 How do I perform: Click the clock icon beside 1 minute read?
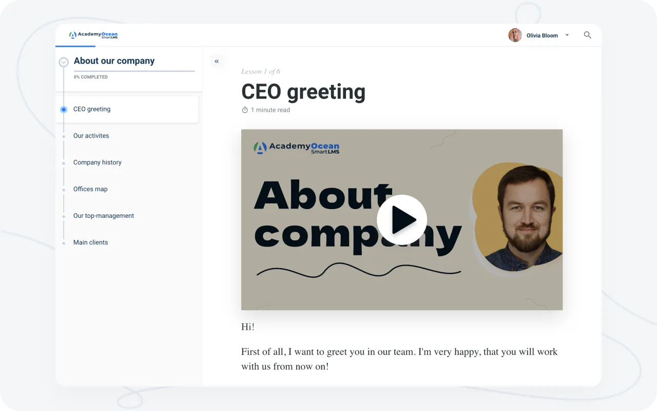tap(245, 110)
